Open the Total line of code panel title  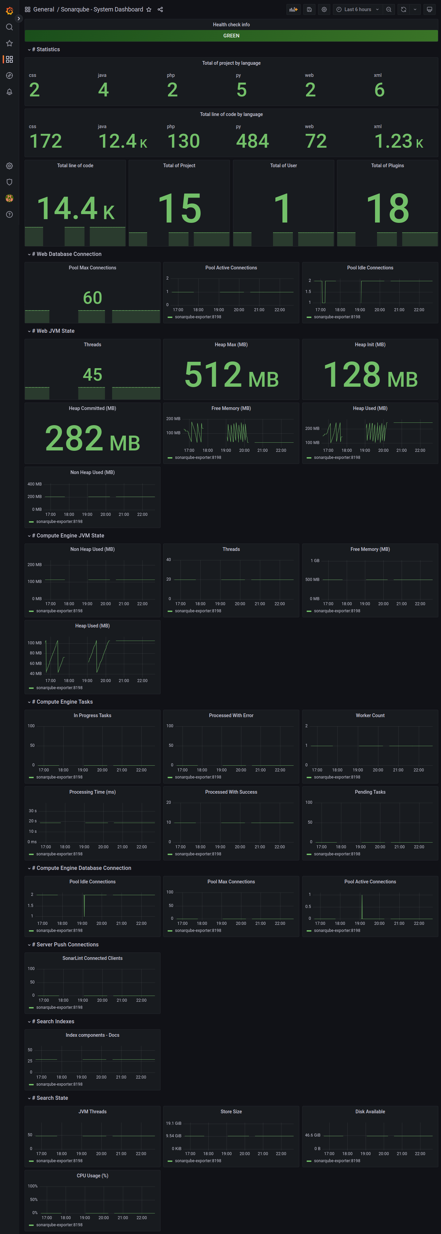(x=75, y=166)
